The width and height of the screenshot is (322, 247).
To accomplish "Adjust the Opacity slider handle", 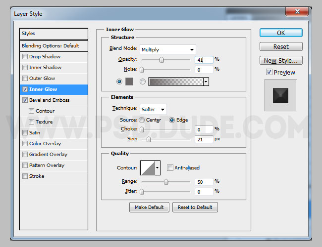I will tap(161, 60).
